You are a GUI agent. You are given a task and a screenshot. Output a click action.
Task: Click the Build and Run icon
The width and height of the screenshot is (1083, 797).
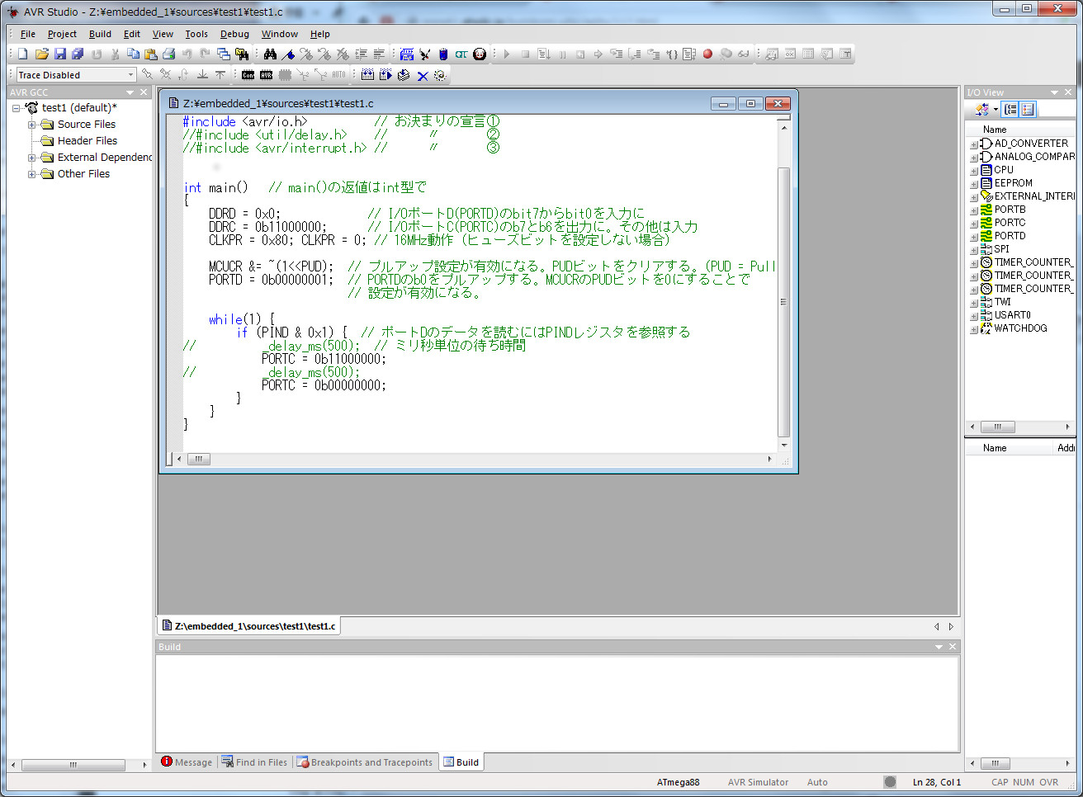[386, 75]
